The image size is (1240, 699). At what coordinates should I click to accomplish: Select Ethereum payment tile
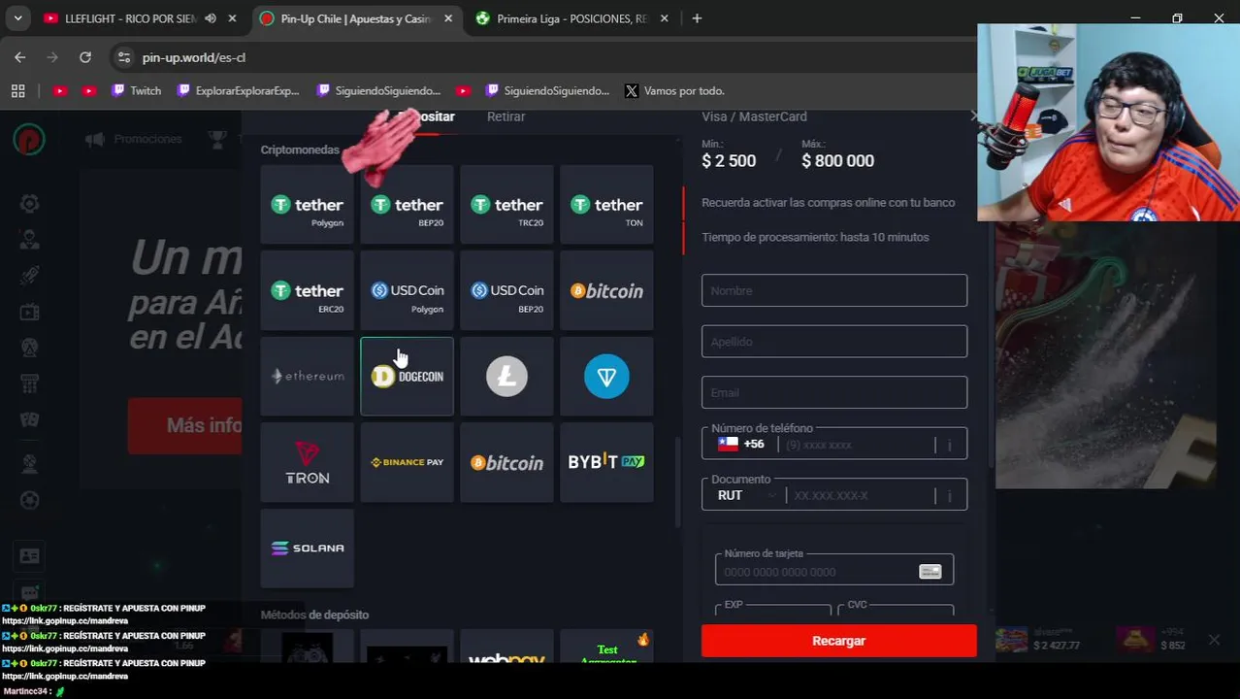308,377
